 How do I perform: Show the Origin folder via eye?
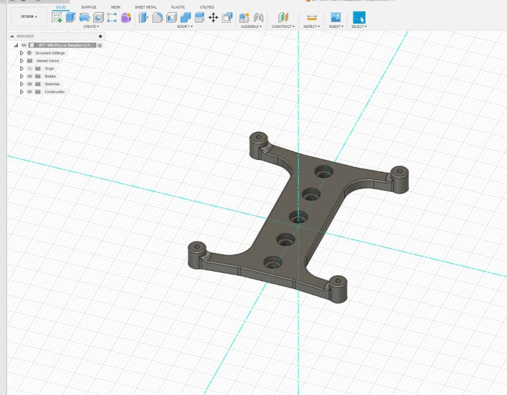tap(30, 68)
